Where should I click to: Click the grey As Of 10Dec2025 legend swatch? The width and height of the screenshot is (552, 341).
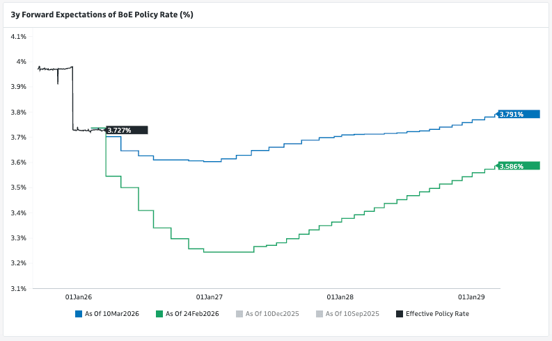tap(240, 314)
